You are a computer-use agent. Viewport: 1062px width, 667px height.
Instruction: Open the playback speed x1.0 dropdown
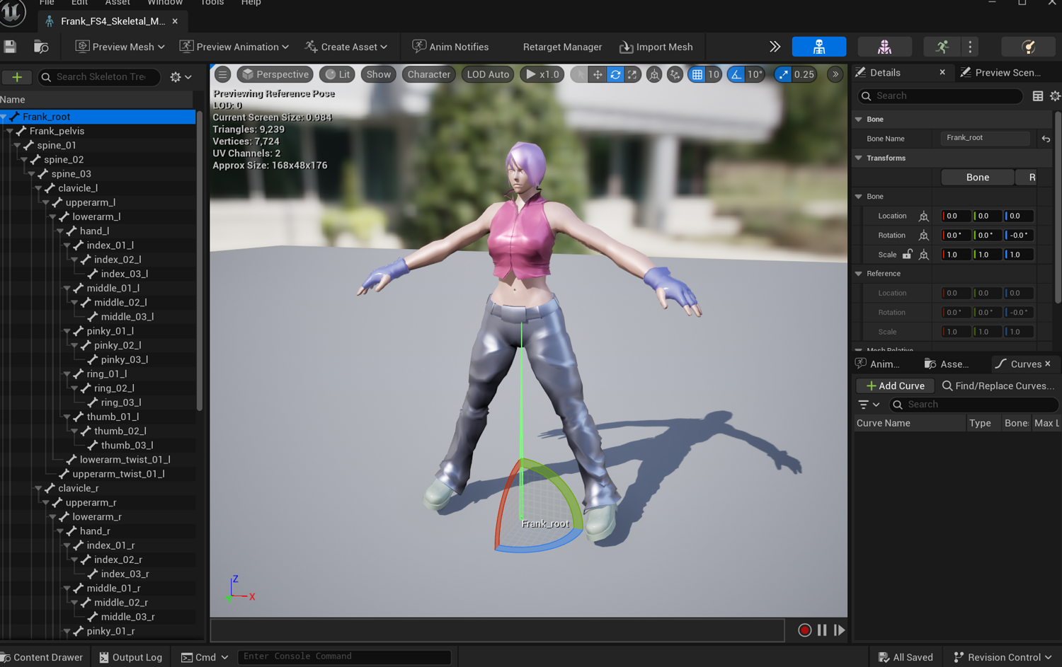point(542,74)
